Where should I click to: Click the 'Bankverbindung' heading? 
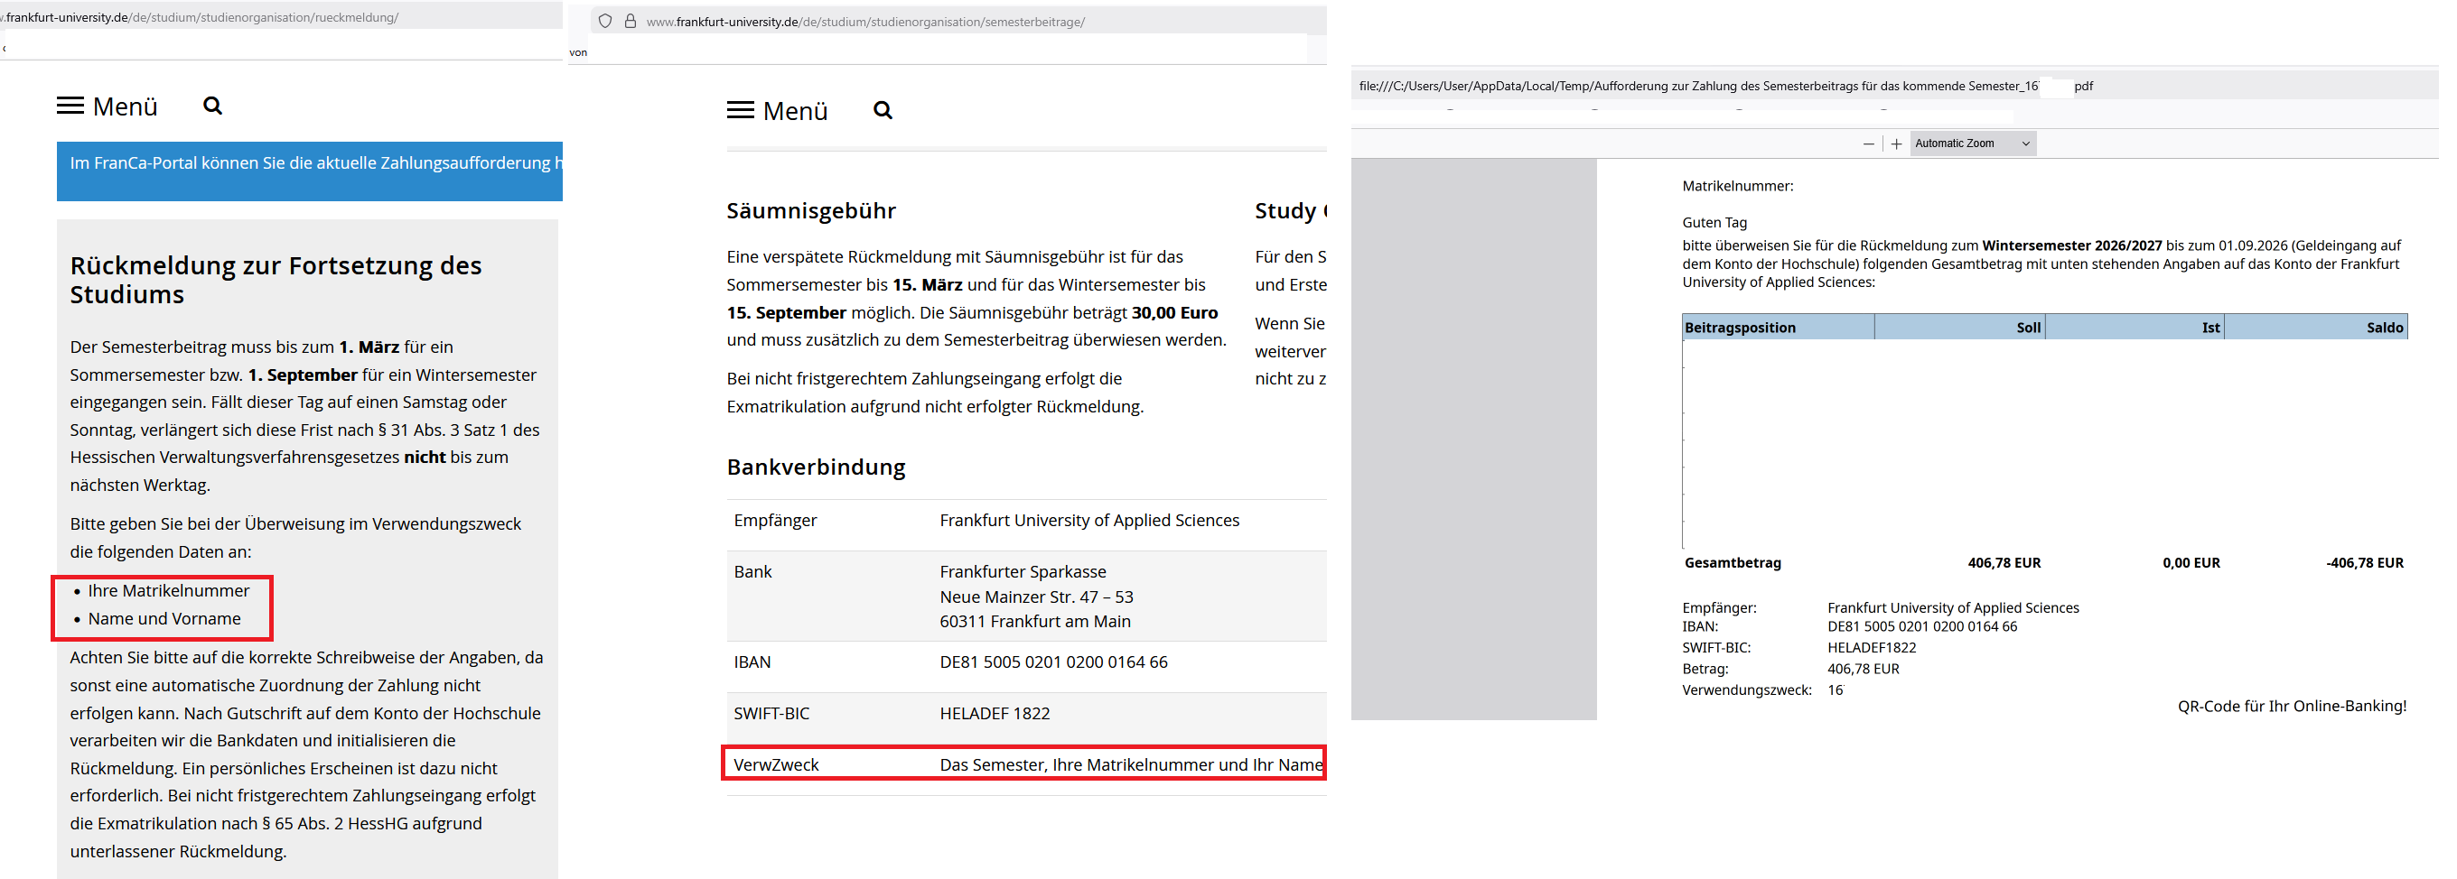(x=817, y=467)
